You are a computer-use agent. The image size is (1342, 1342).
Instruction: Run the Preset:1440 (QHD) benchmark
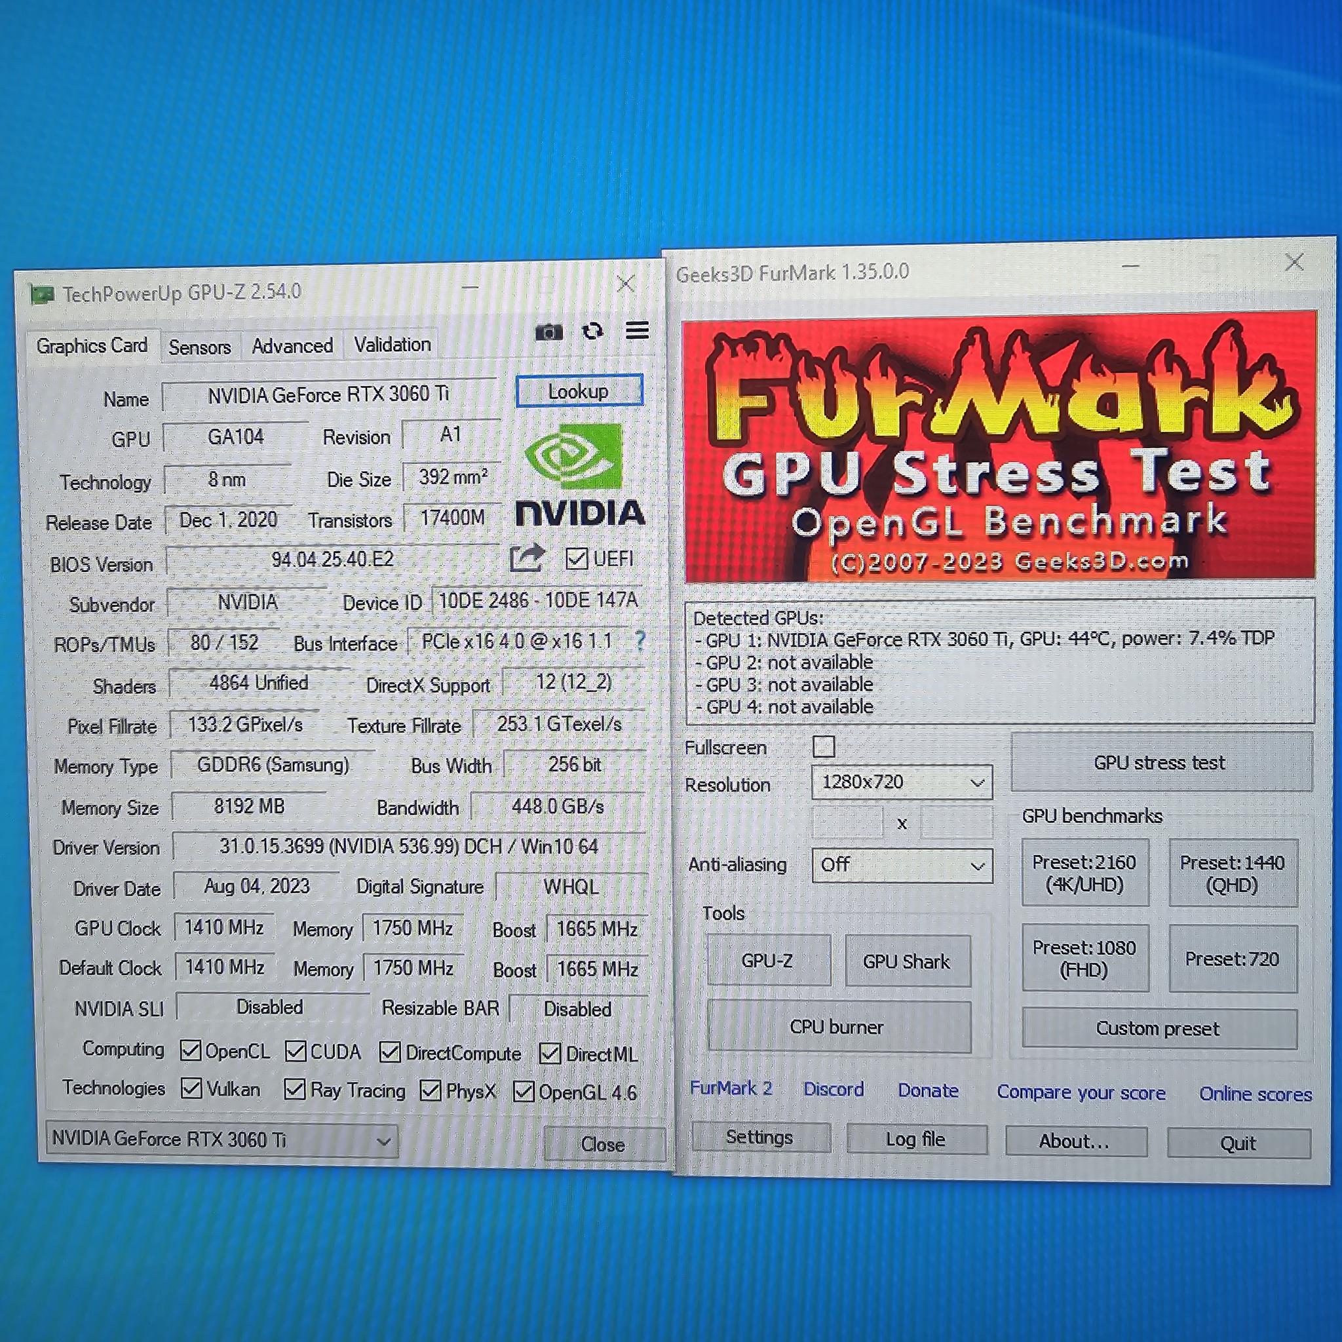[1233, 873]
